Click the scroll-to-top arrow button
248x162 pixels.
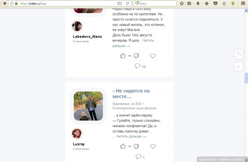pos(238,67)
